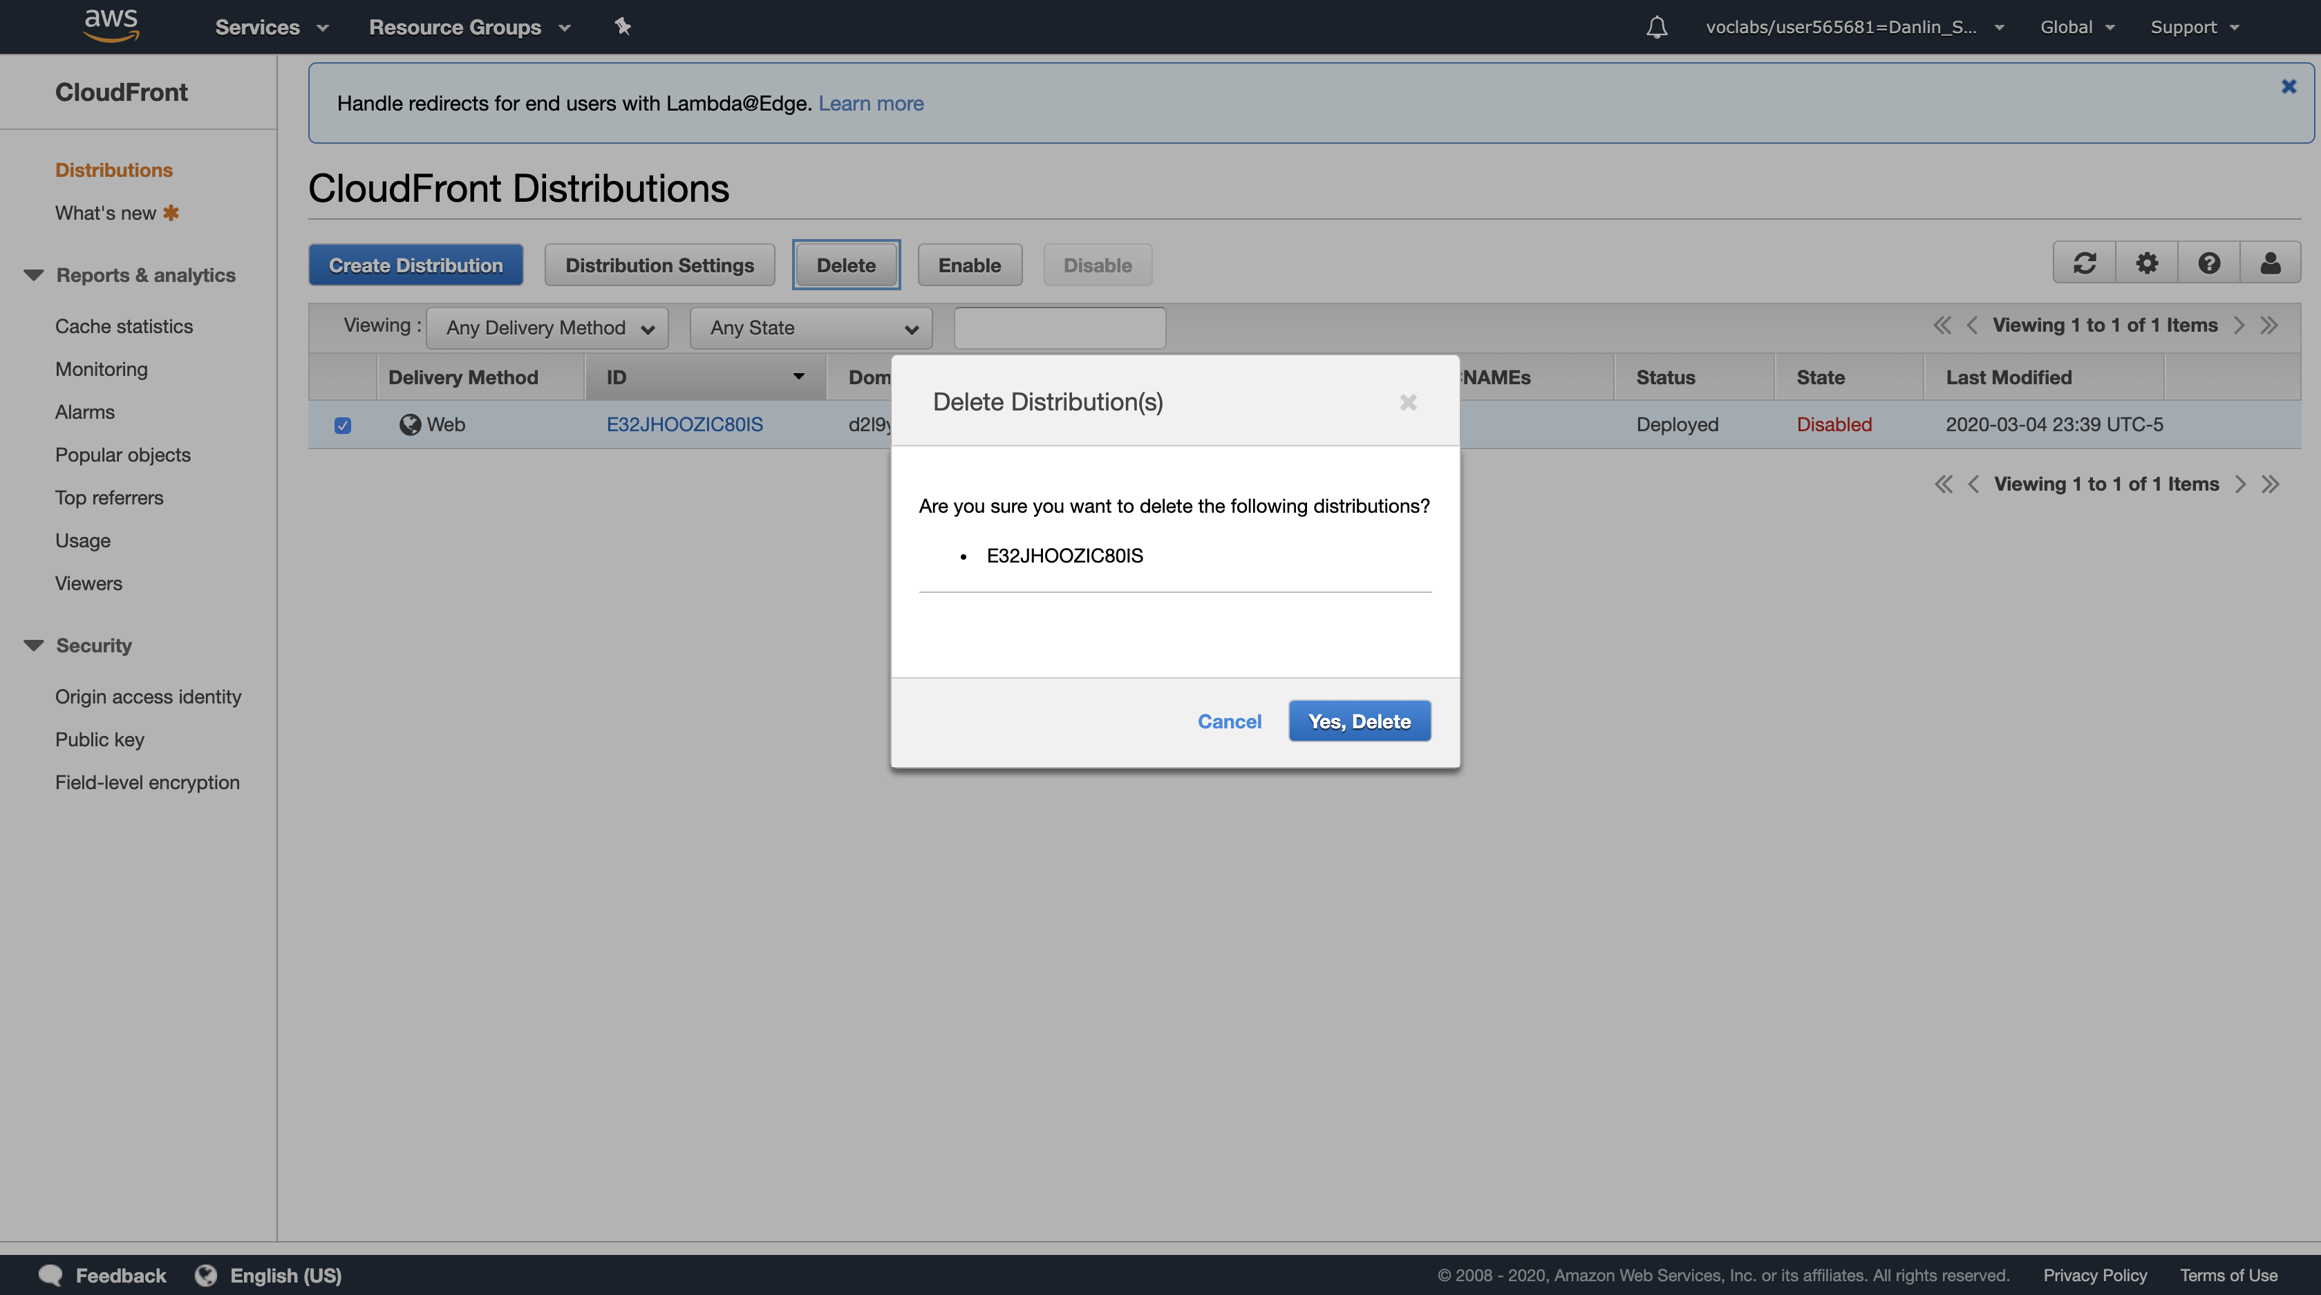Viewport: 2321px width, 1295px height.
Task: Confirm with Yes, Delete button
Action: (x=1359, y=721)
